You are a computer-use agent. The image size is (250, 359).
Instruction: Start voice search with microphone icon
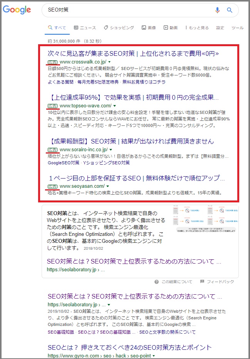(x=217, y=10)
